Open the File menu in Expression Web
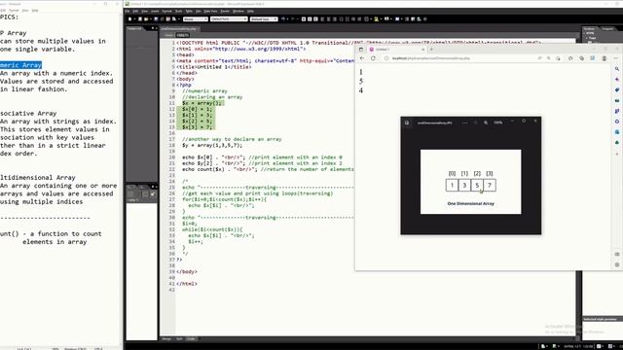 128,11
